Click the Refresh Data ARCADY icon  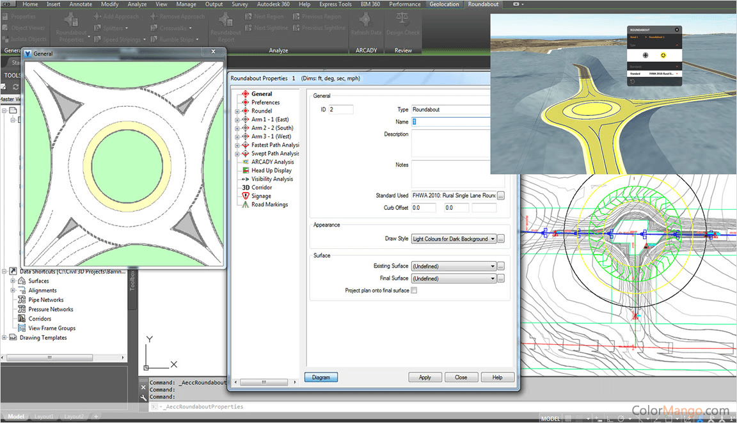[366, 24]
